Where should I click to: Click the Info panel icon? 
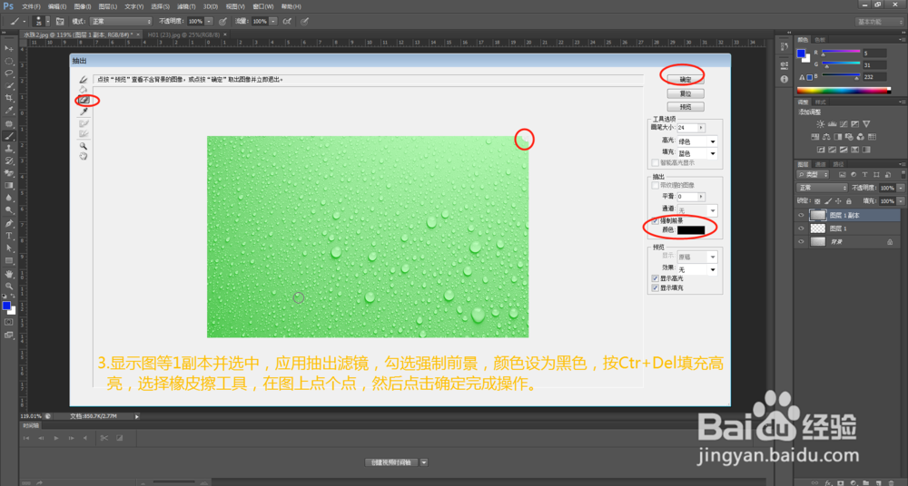point(785,79)
